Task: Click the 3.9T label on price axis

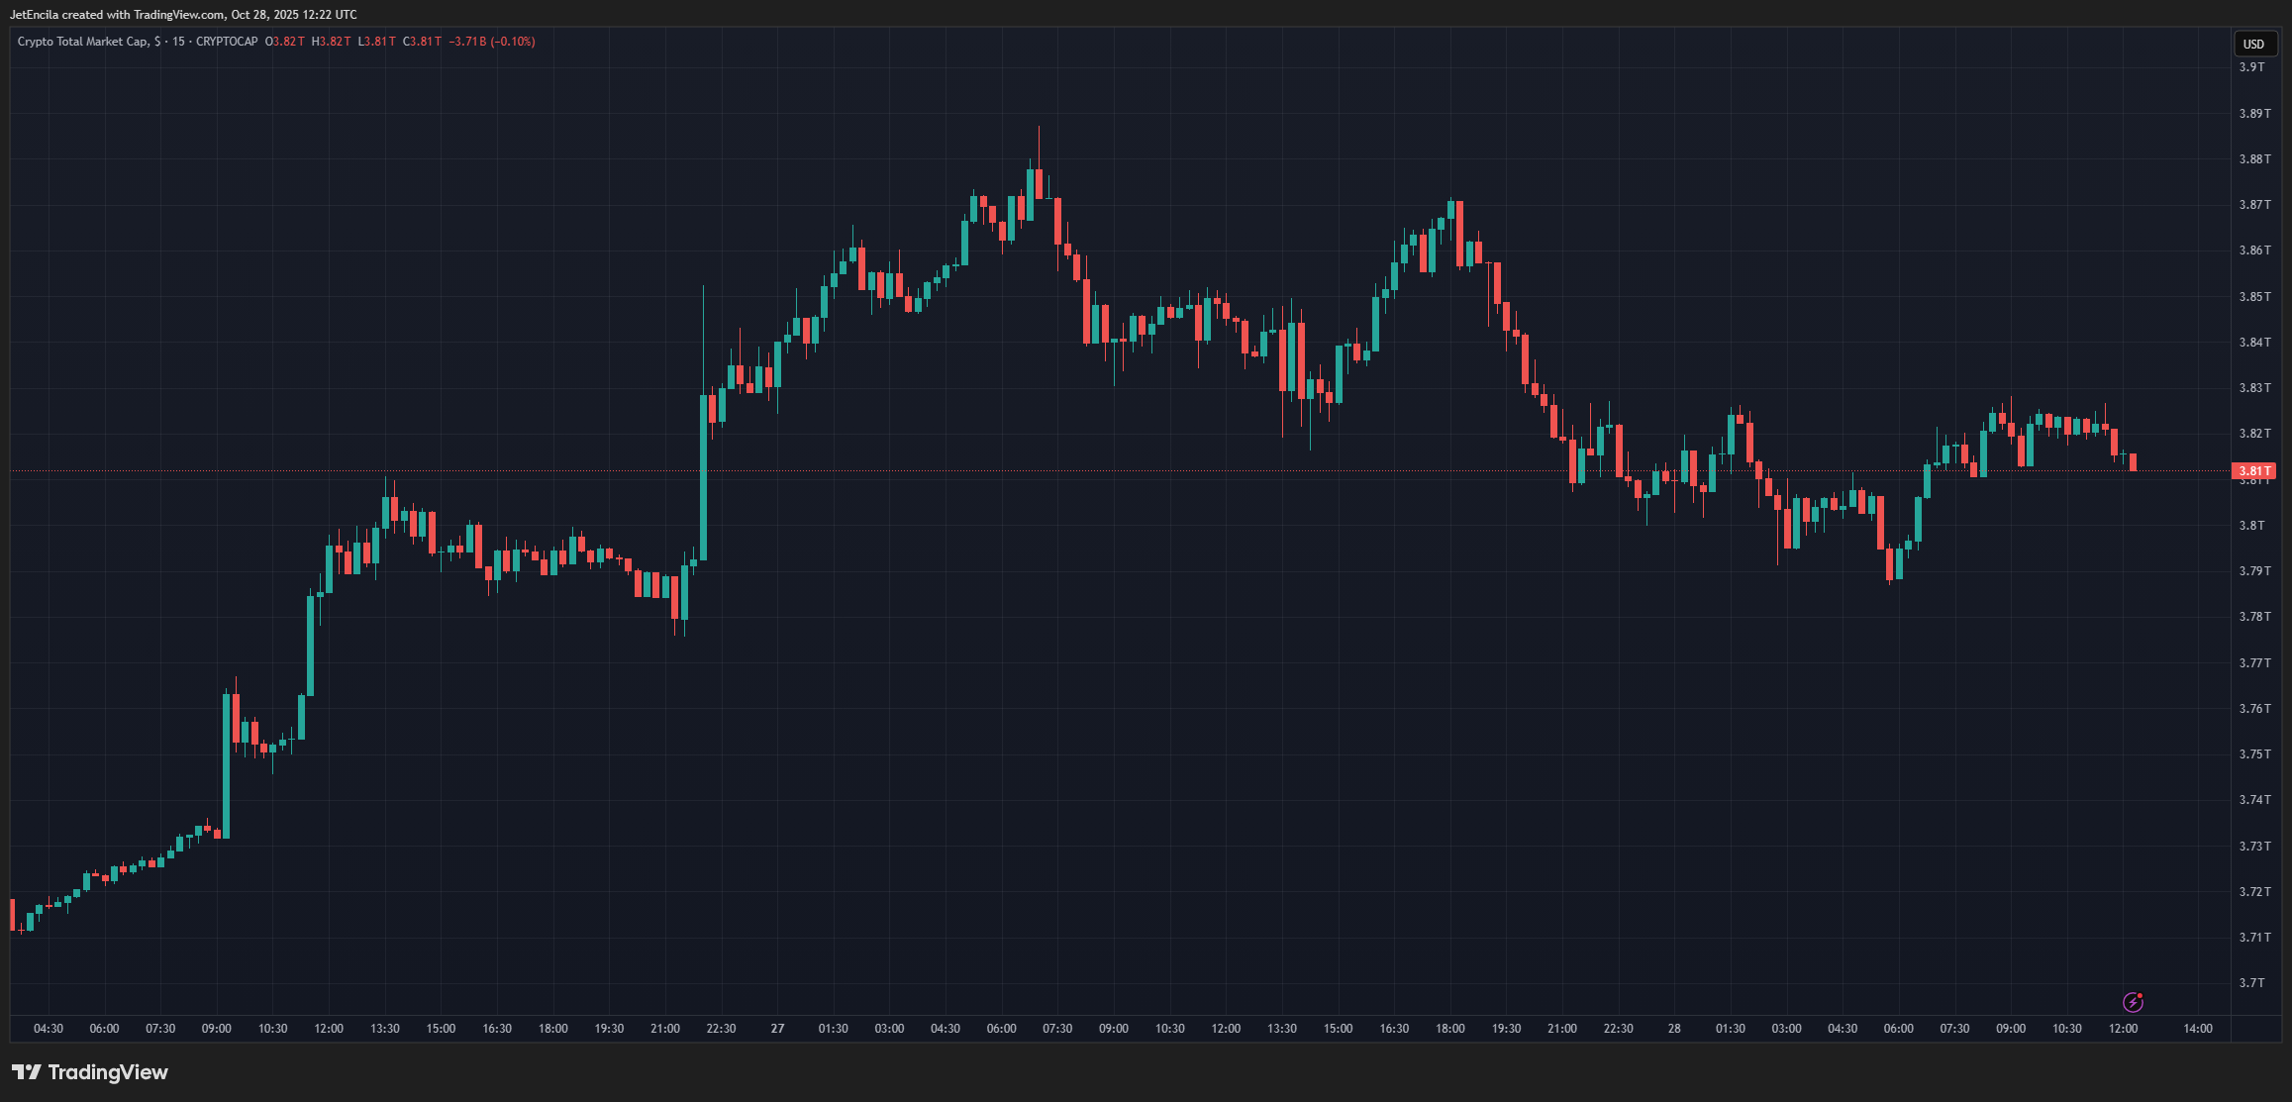Action: (x=2251, y=67)
